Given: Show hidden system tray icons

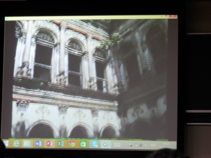Looking at the screenshot, I should click(x=124, y=145).
